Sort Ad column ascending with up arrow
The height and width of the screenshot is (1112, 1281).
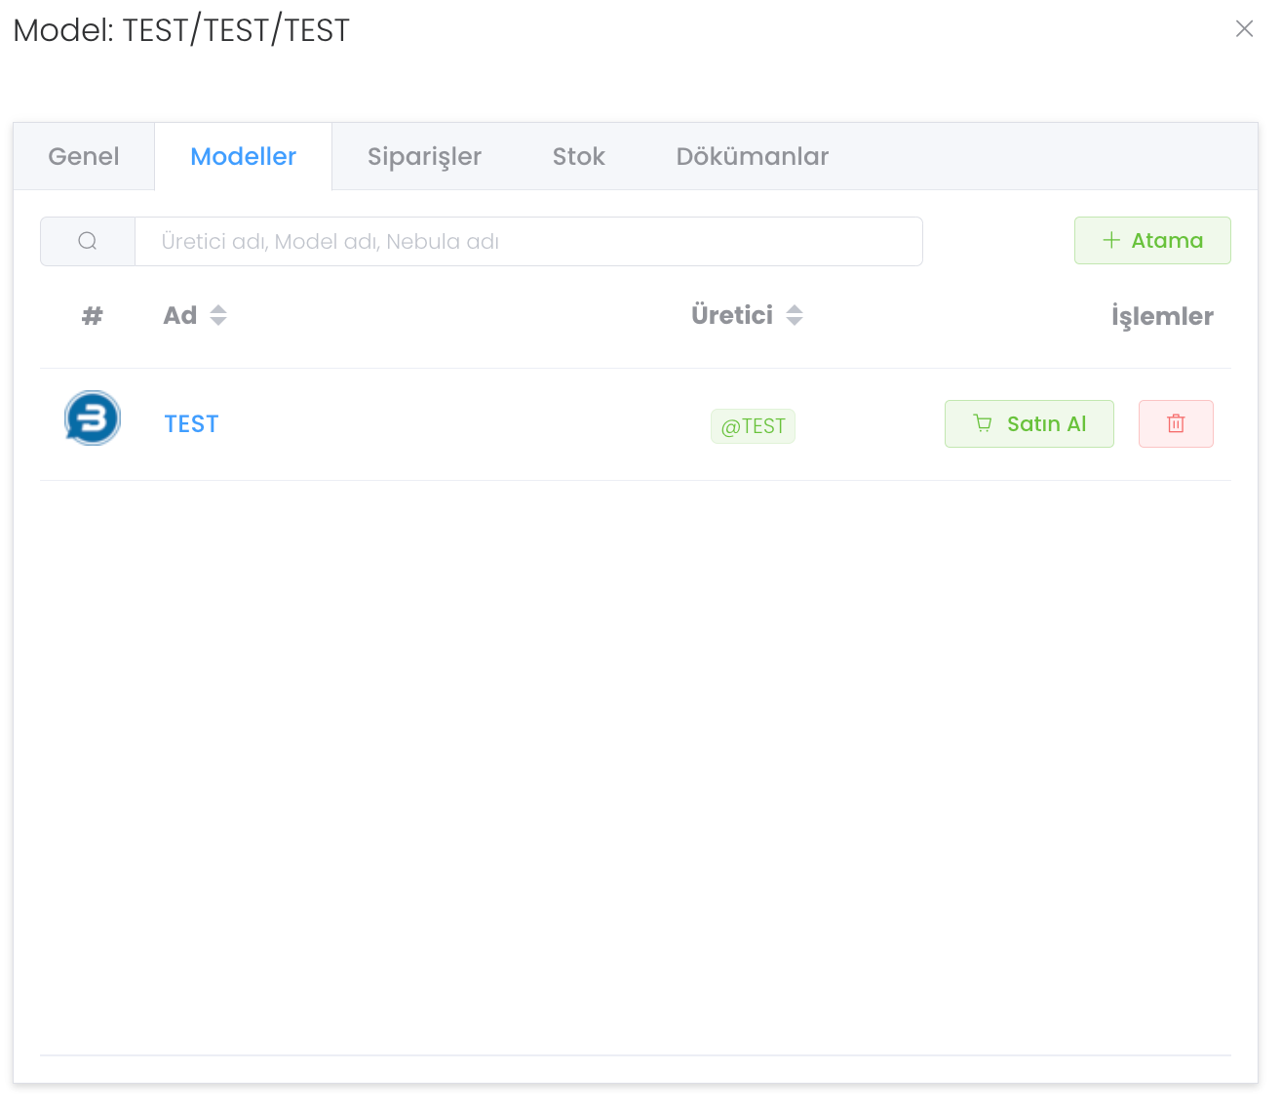[x=218, y=309]
